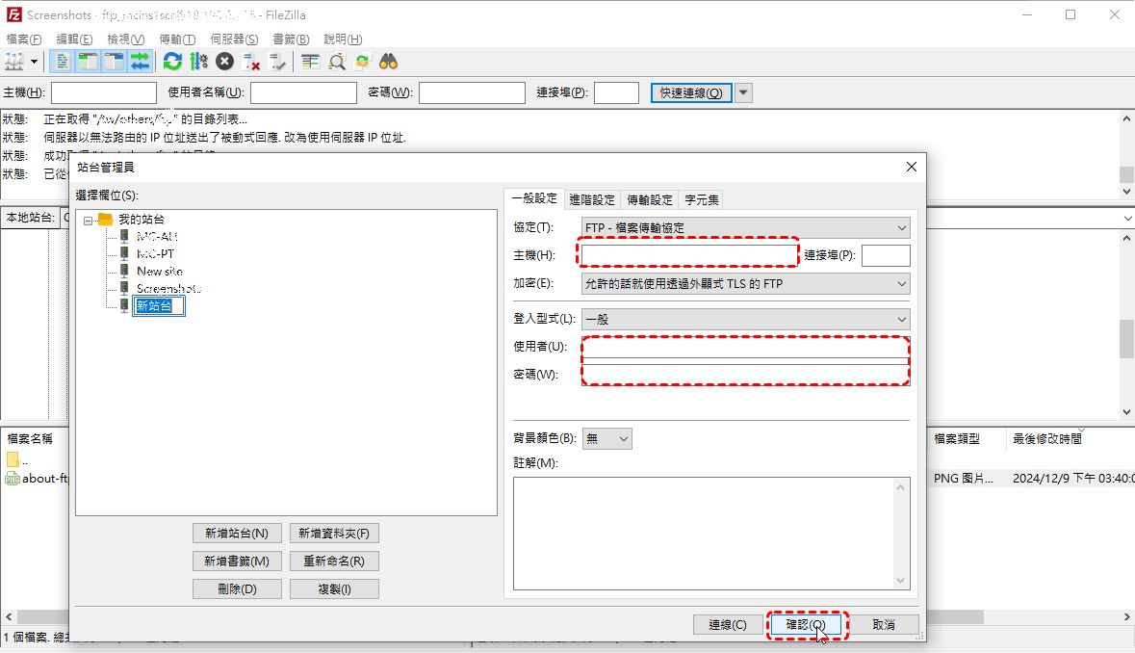Click the site 密碼(W) password input

(745, 375)
